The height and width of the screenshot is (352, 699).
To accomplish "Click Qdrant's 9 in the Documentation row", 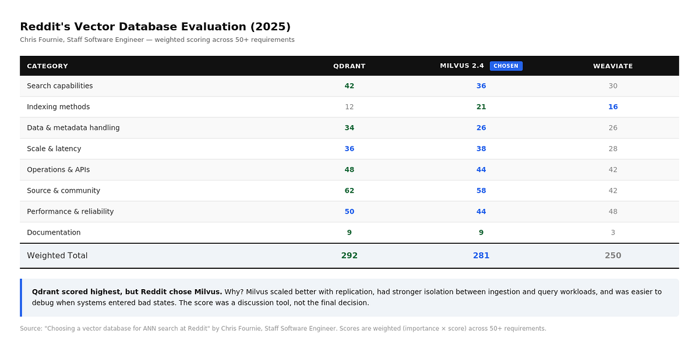I will 349,232.
